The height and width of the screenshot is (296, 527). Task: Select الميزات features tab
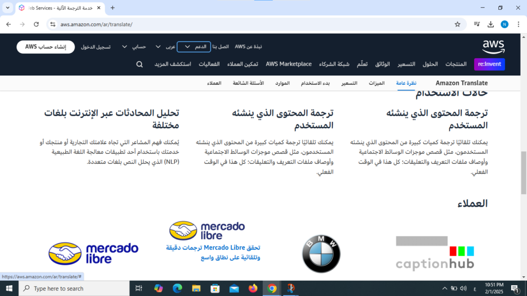[376, 83]
